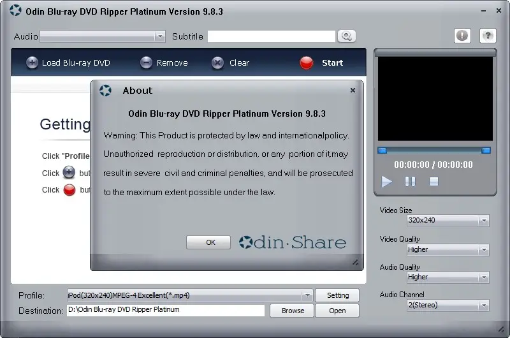Click into the Subtitle input field

(x=272, y=36)
